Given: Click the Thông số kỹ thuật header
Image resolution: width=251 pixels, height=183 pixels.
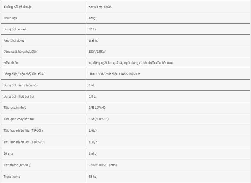Looking at the screenshot, I should pos(17,7).
